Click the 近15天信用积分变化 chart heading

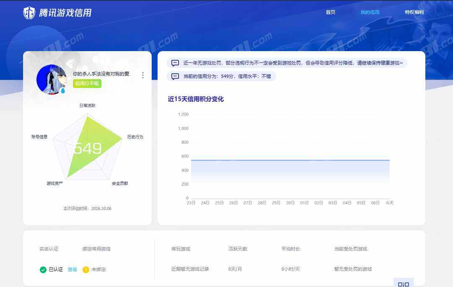(x=196, y=99)
